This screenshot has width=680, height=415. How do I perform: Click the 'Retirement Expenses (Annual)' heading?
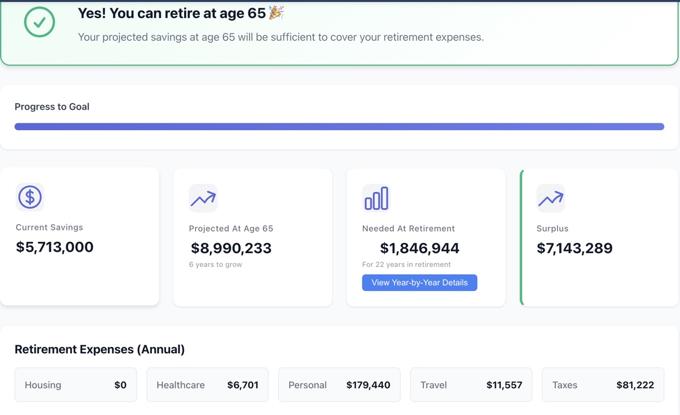(100, 349)
